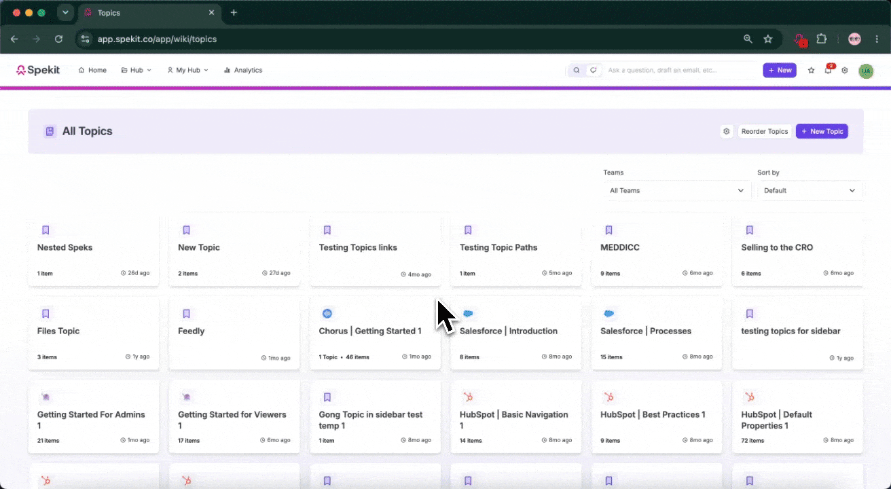Click the Chorus icon on Chorus card
The image size is (891, 489).
[327, 314]
